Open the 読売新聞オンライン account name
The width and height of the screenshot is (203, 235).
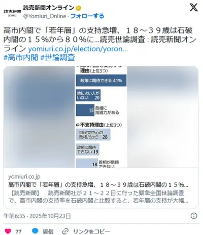pyautogui.click(x=49, y=8)
